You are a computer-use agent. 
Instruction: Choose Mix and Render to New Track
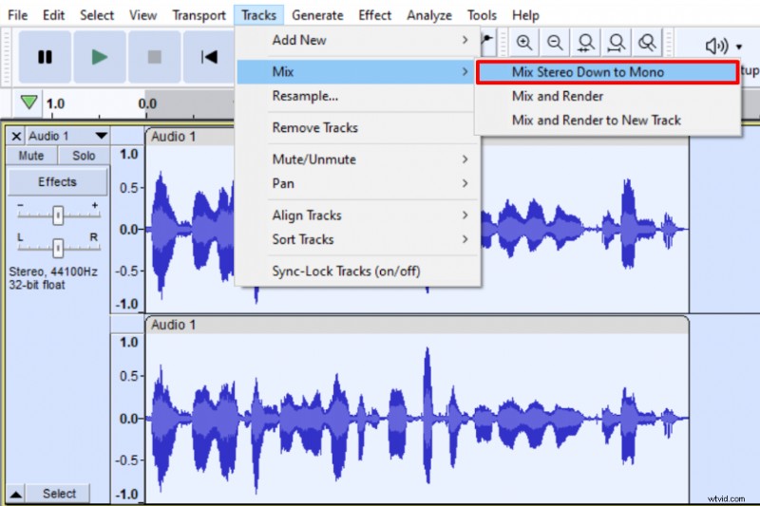click(x=607, y=120)
